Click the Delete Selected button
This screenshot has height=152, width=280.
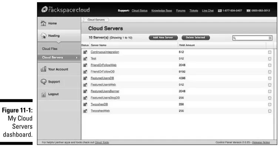coord(196,38)
